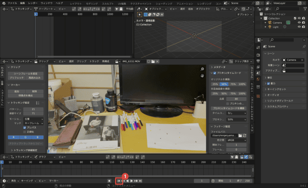The image size is (308, 188).
Task: Disable the プロキシ/タイムコード checkbox
Action: coord(214,73)
